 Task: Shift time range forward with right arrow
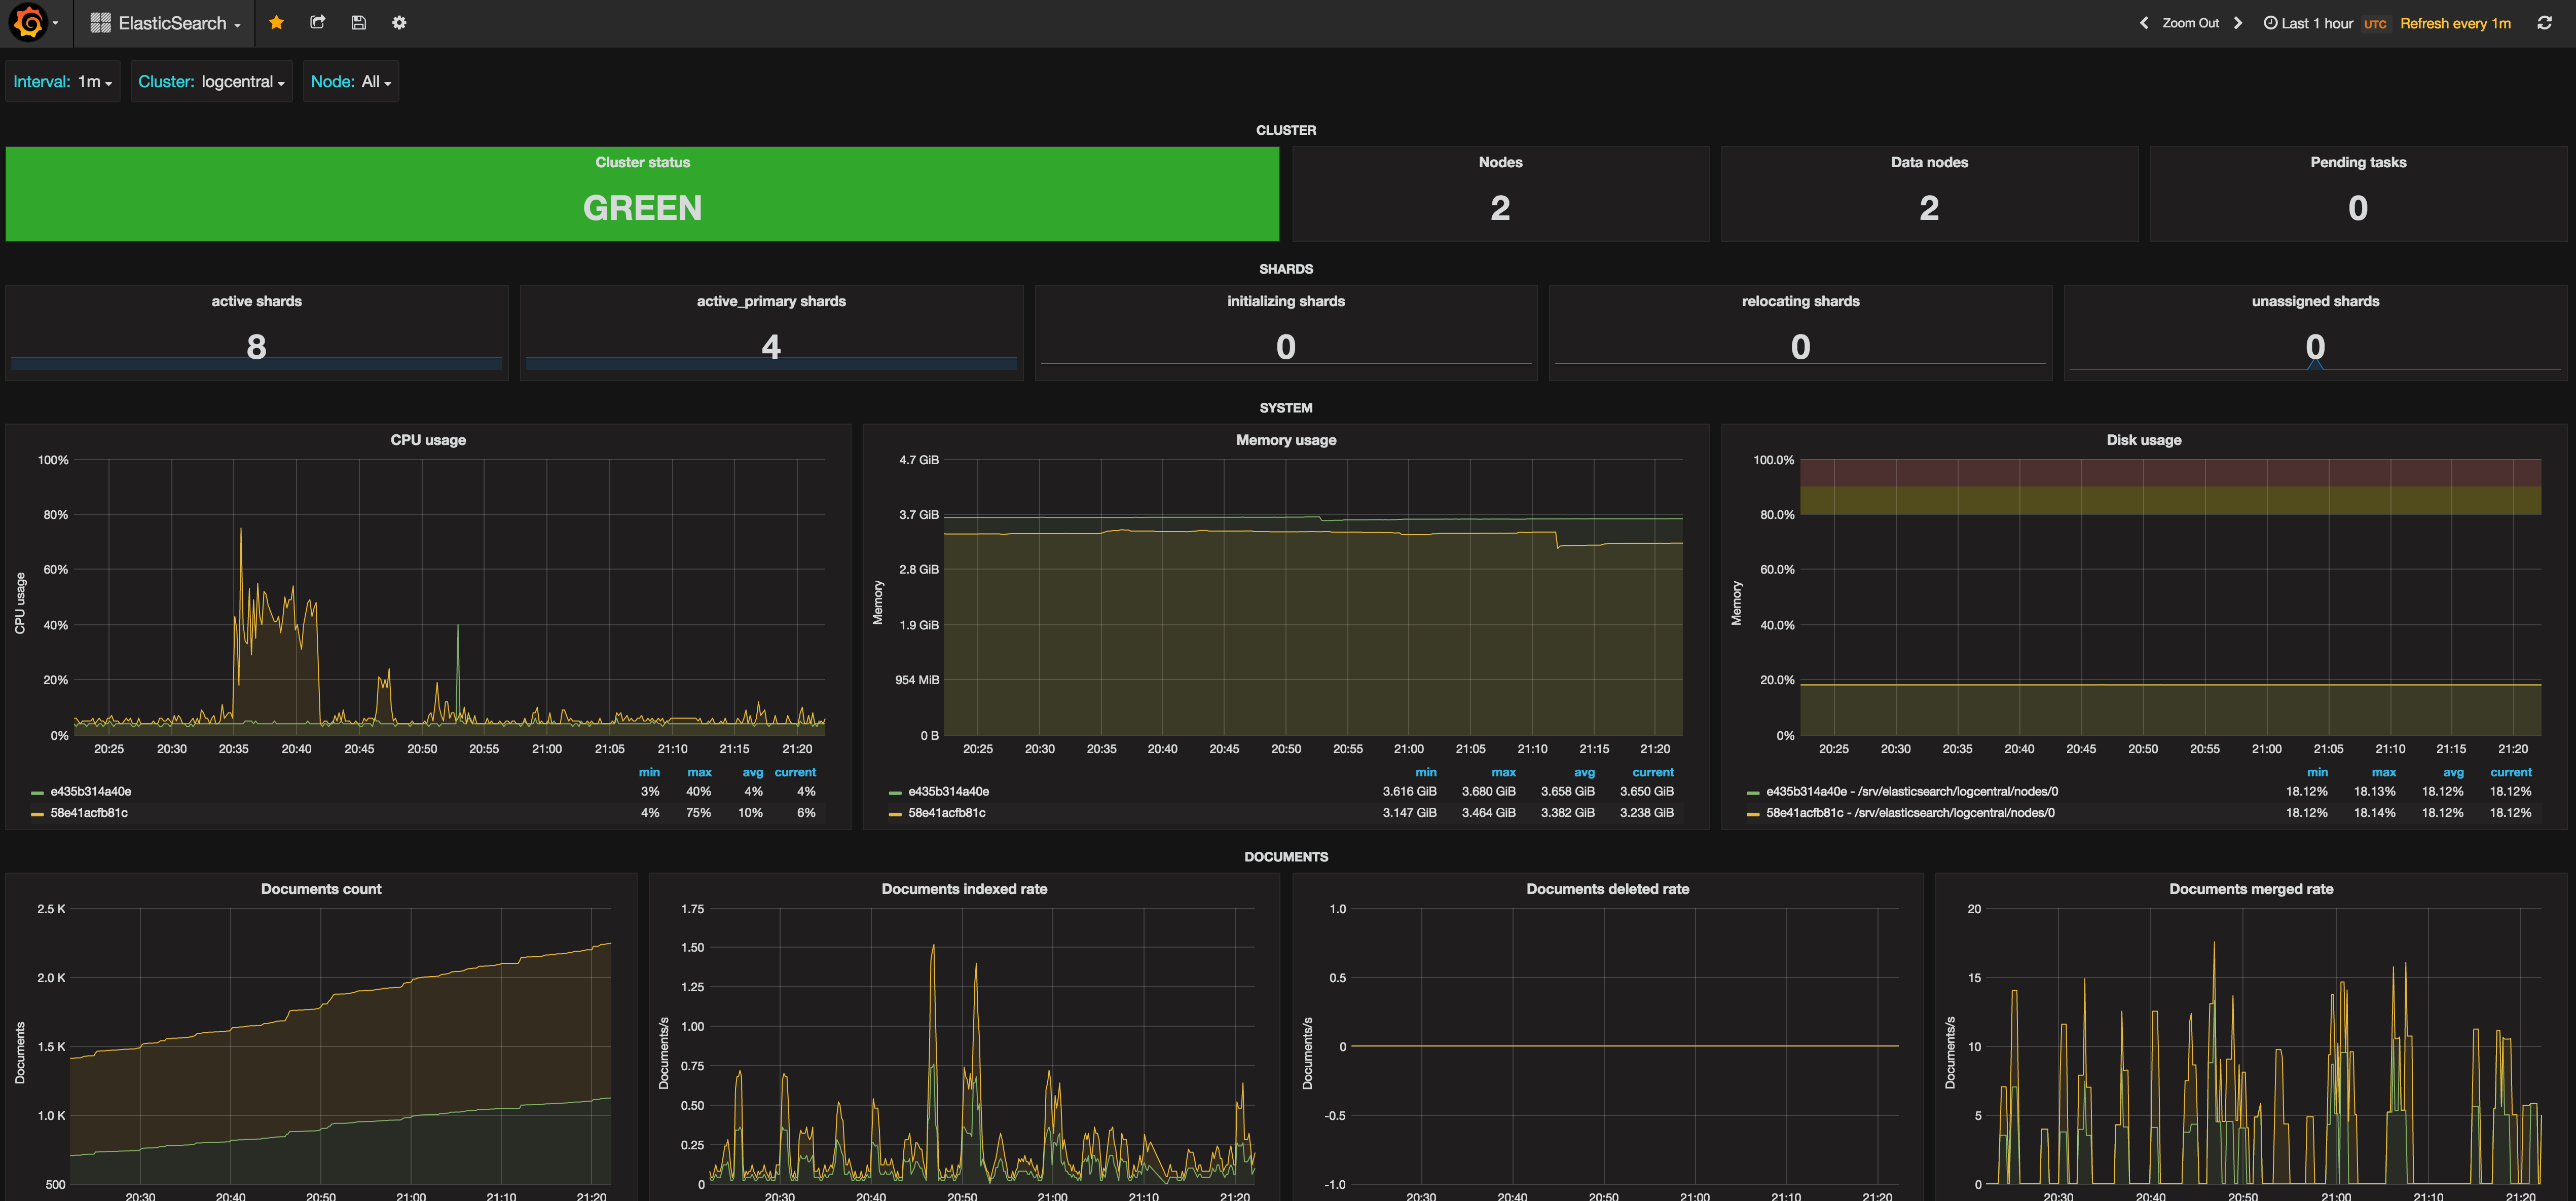[2238, 23]
